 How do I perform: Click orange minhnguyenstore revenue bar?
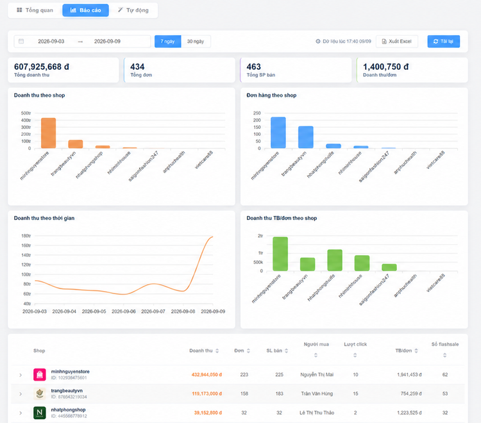pos(49,133)
